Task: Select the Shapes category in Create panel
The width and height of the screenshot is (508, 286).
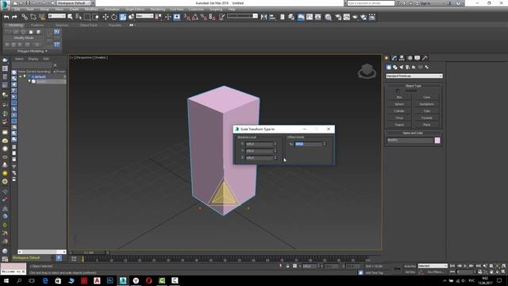Action: [x=395, y=67]
